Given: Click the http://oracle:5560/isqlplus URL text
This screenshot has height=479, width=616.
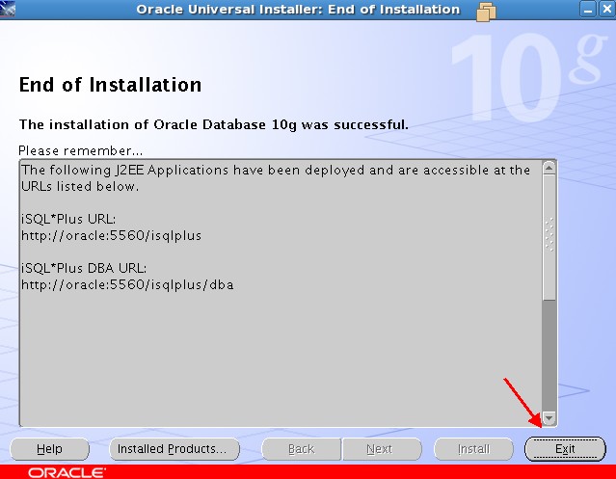Looking at the screenshot, I should coord(111,235).
